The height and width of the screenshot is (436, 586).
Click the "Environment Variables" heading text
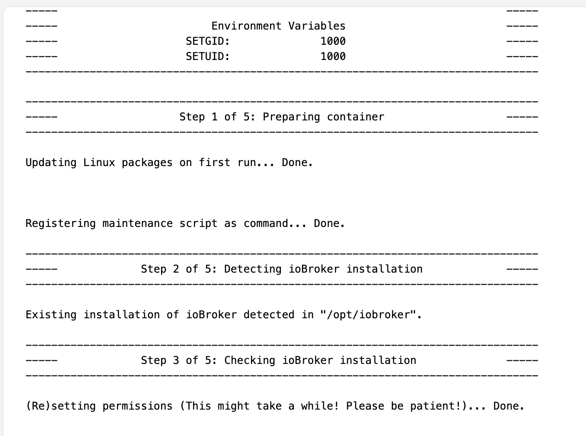coord(278,26)
